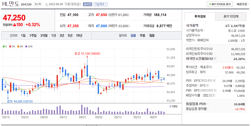
Task: Expand the 빠른주문 dropdown
Action: [x=243, y=4]
